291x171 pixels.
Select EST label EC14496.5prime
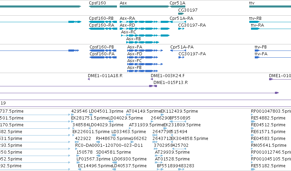[x=95, y=166]
